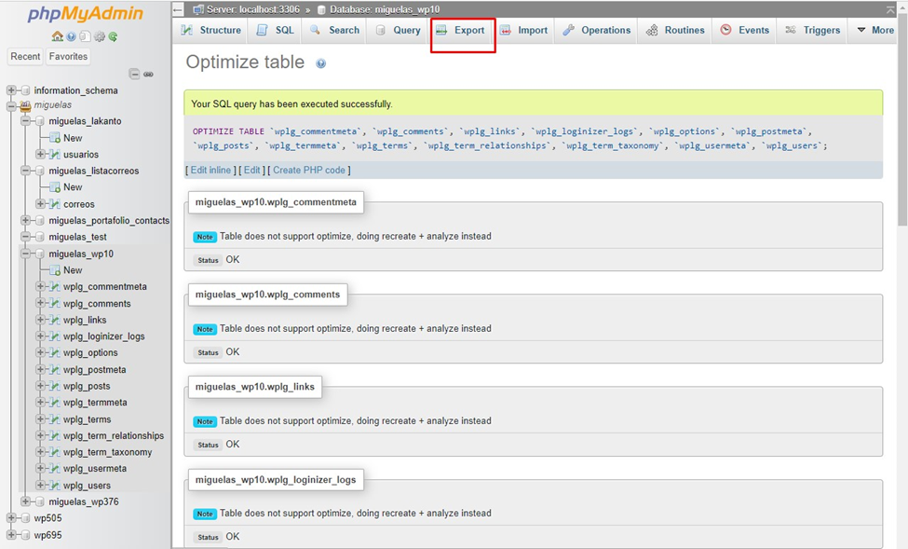Reload navigation panel green refresh icon
Image resolution: width=908 pixels, height=549 pixels.
(x=113, y=36)
